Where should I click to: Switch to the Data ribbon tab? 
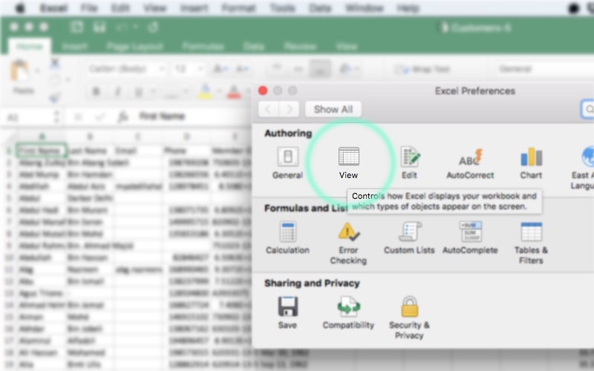(253, 47)
